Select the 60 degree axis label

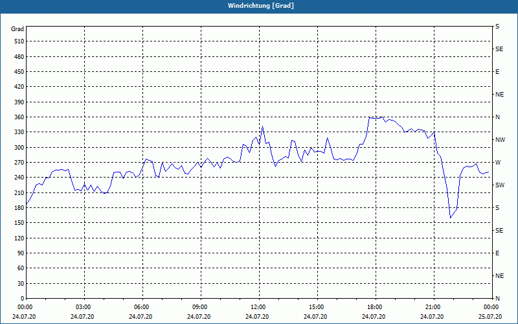coord(21,268)
